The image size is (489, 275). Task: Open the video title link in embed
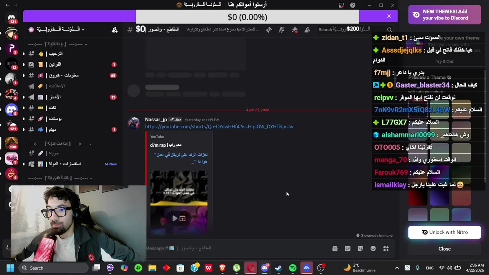coord(180,158)
